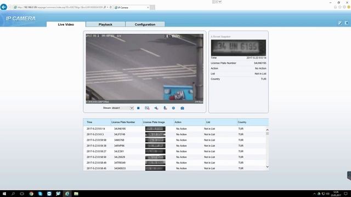Open plate thumbnail in 2017-5-23 9:0:14 row
This screenshot has width=351, height=197.
tap(155, 129)
